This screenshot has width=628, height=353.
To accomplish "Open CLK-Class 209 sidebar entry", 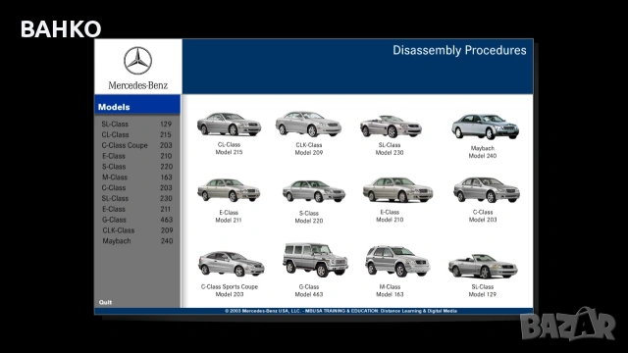I will 137,230.
